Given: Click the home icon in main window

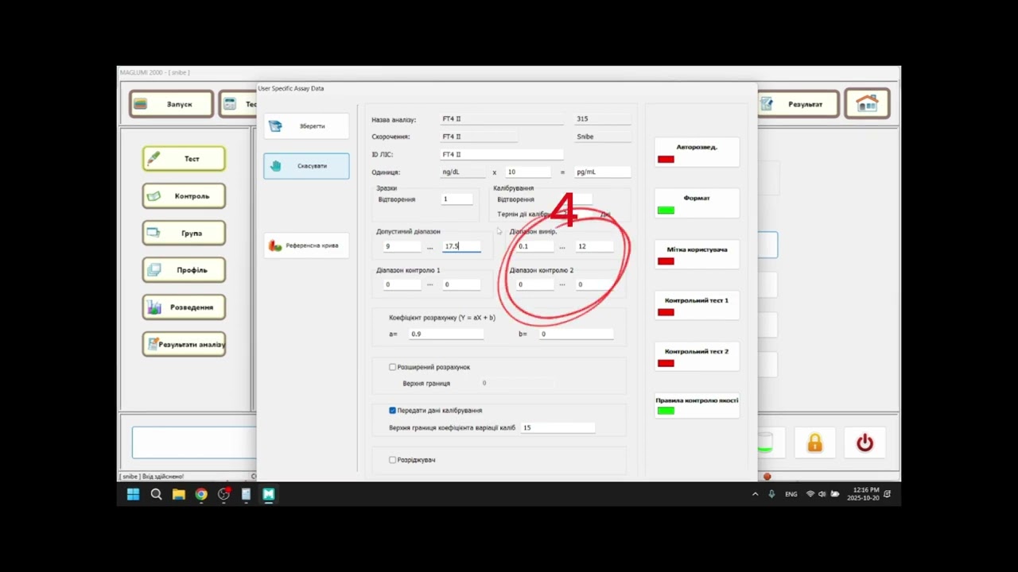Looking at the screenshot, I should (867, 103).
